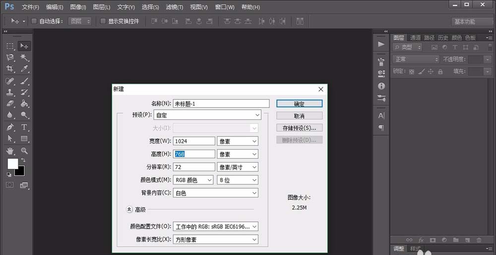This screenshot has height=255, width=496.
Task: Click the white foreground color swatch
Action: pyautogui.click(x=12, y=164)
